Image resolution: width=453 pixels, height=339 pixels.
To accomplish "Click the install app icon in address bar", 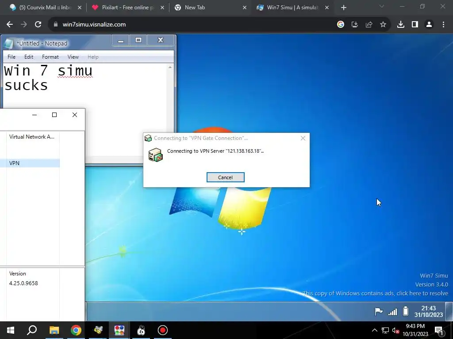I will click(x=355, y=25).
